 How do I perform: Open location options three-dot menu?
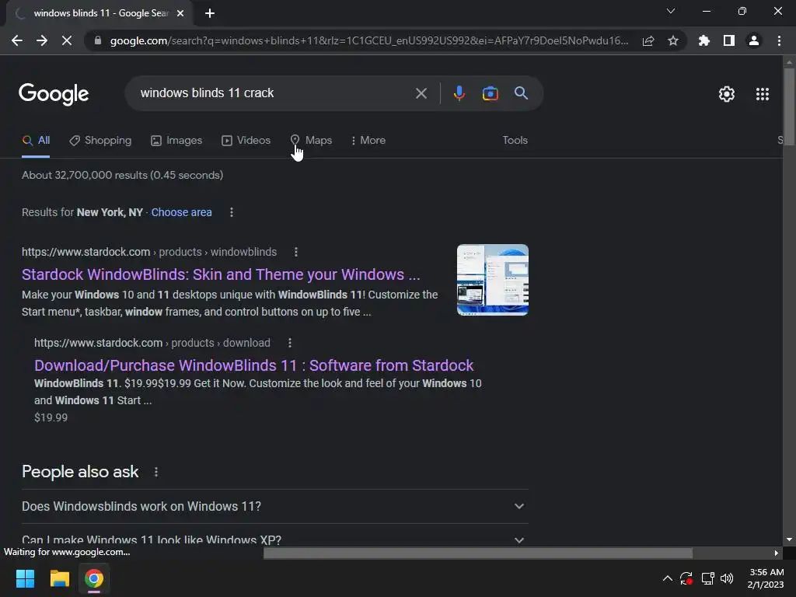click(232, 212)
